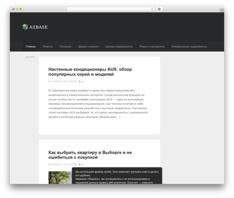Image resolution: width=234 pixels, height=198 pixels.
Task: Go to Аренда недвижимости section
Action: click(119, 46)
